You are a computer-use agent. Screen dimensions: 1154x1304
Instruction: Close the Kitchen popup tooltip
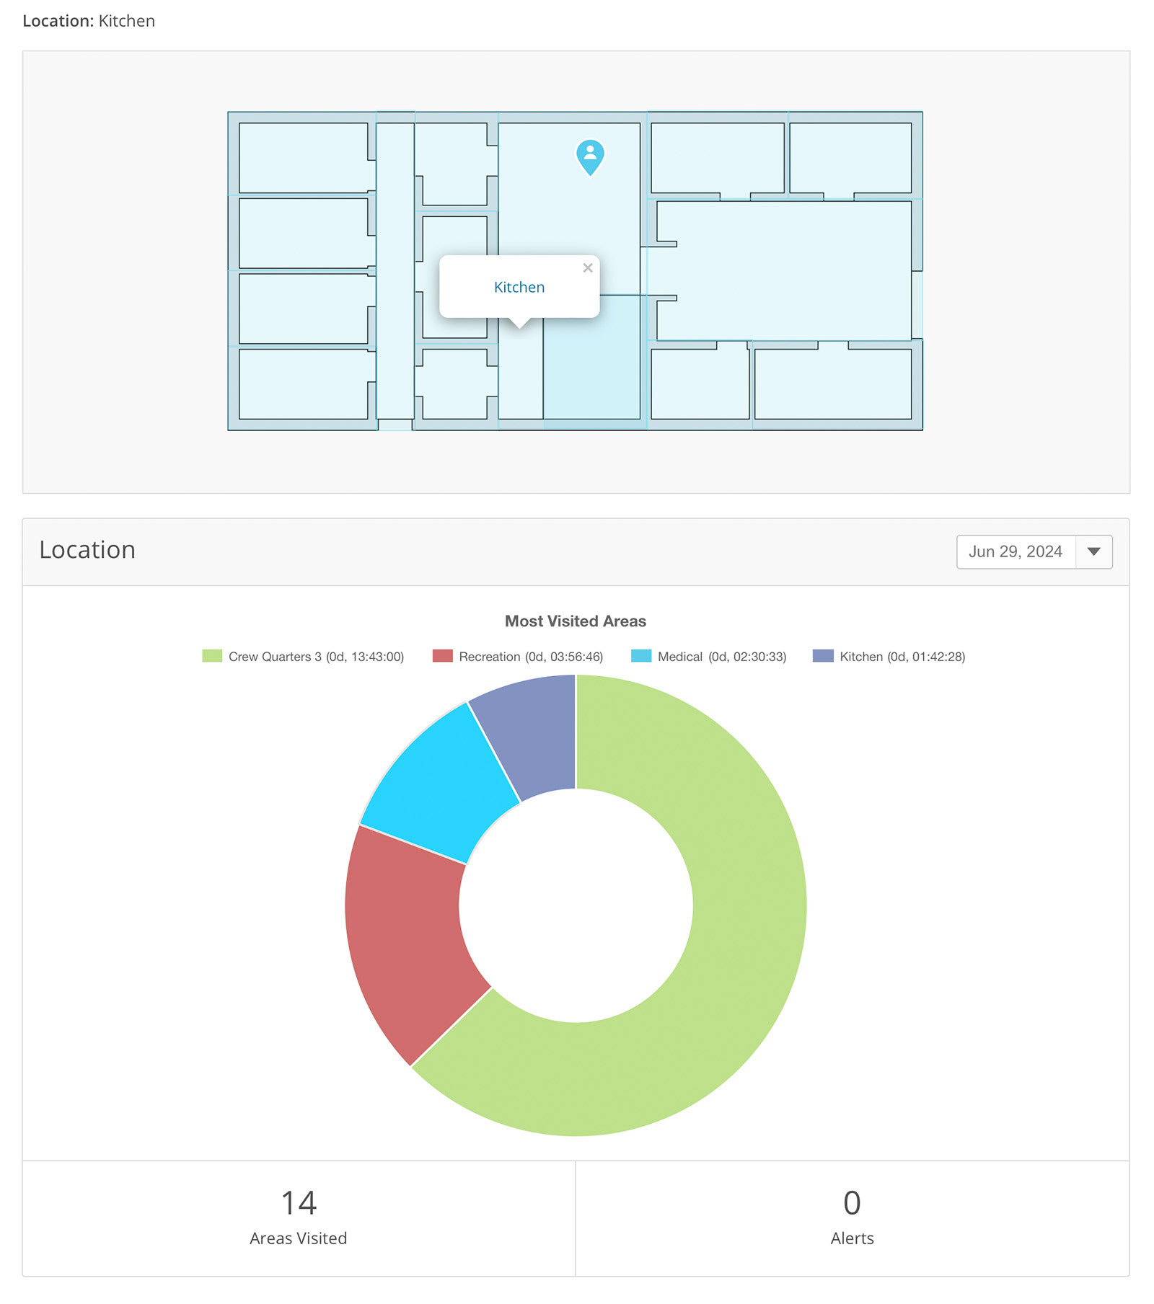pyautogui.click(x=588, y=267)
